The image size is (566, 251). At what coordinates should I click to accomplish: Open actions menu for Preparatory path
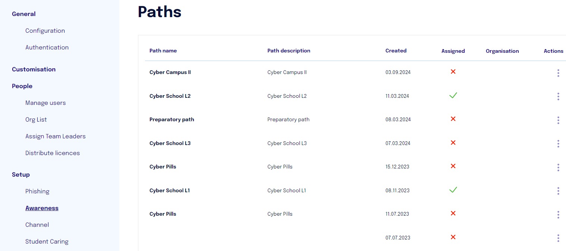558,120
